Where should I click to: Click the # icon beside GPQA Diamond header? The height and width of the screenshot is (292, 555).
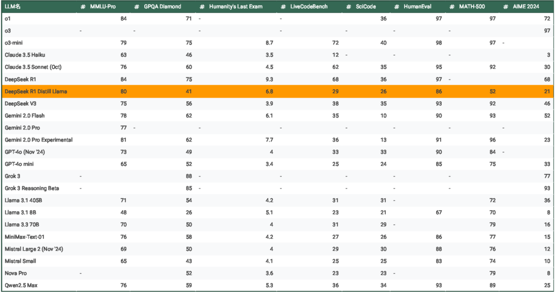(x=135, y=7)
